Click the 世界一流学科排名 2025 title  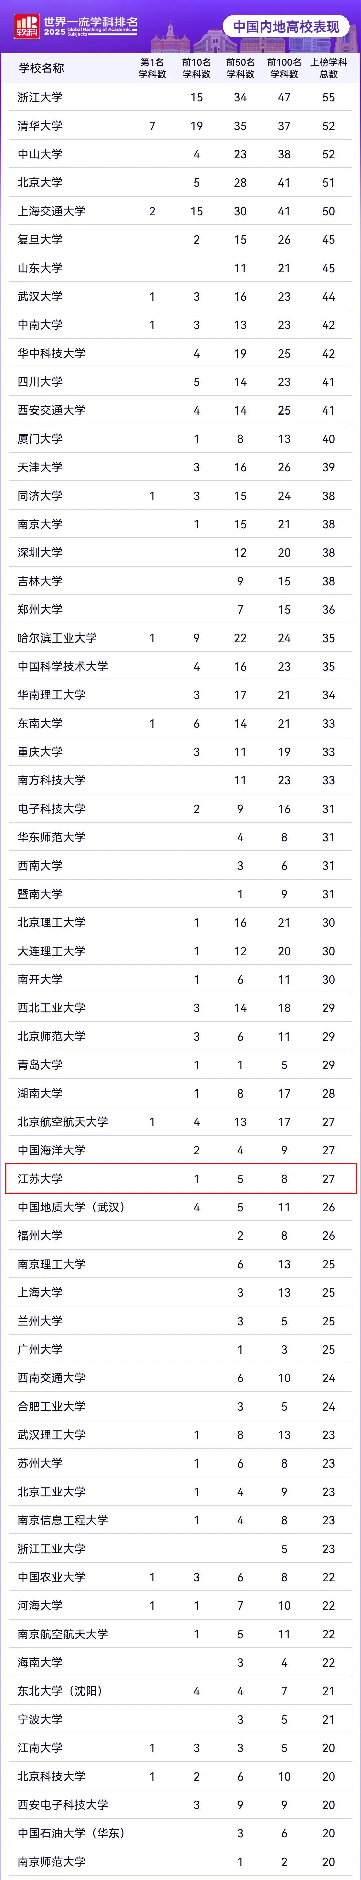coord(91,26)
